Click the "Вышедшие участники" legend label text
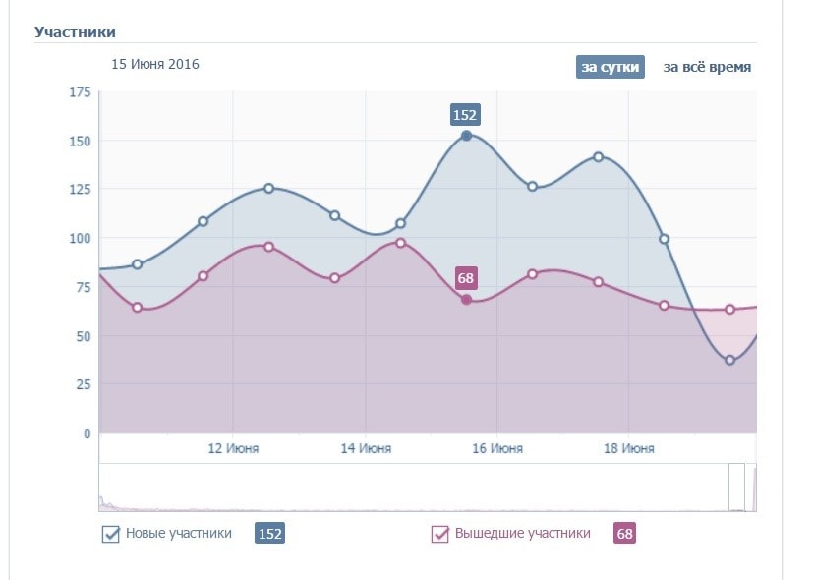815x580 pixels. coord(522,534)
